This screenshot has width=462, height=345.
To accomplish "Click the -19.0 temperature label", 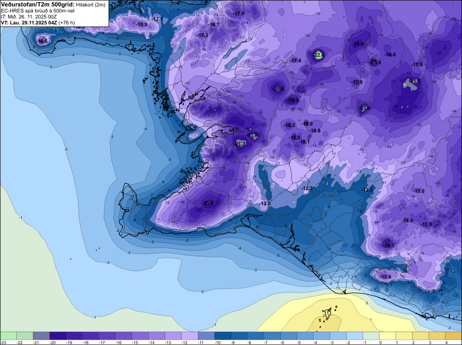I will click(307, 124).
